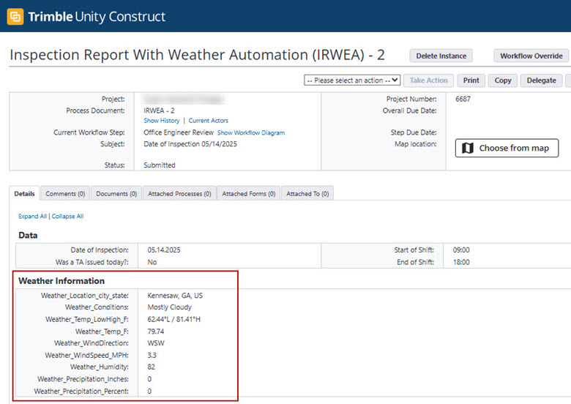Click the Trimble Unity Construct title text
The height and width of the screenshot is (404, 571).
point(97,17)
